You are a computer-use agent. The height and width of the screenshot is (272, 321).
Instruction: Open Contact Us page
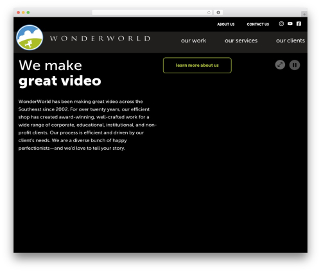click(258, 24)
